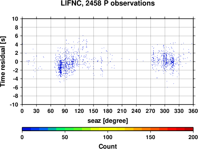
Task: Click the Count colorbar label
Action: tap(108, 146)
